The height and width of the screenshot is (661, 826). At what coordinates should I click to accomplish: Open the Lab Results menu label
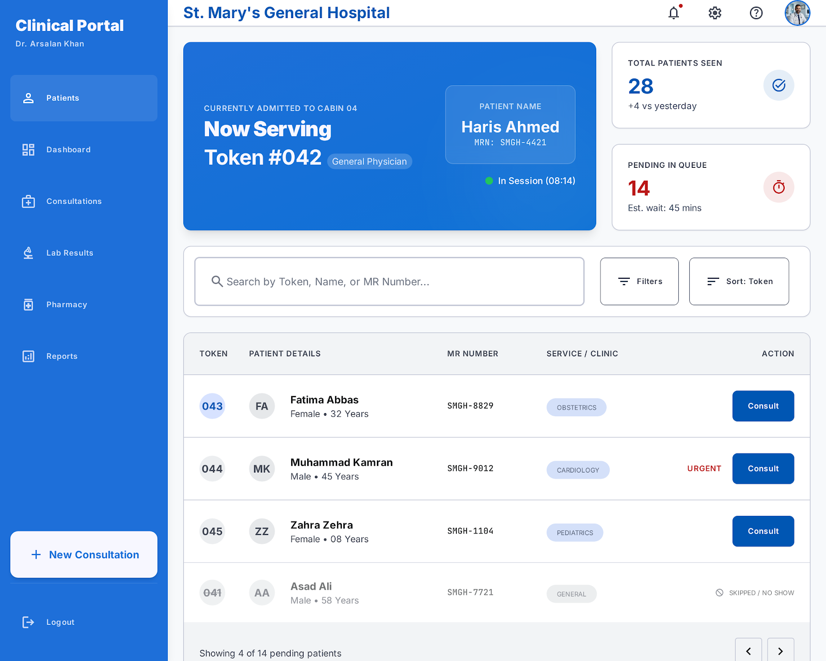(x=70, y=253)
